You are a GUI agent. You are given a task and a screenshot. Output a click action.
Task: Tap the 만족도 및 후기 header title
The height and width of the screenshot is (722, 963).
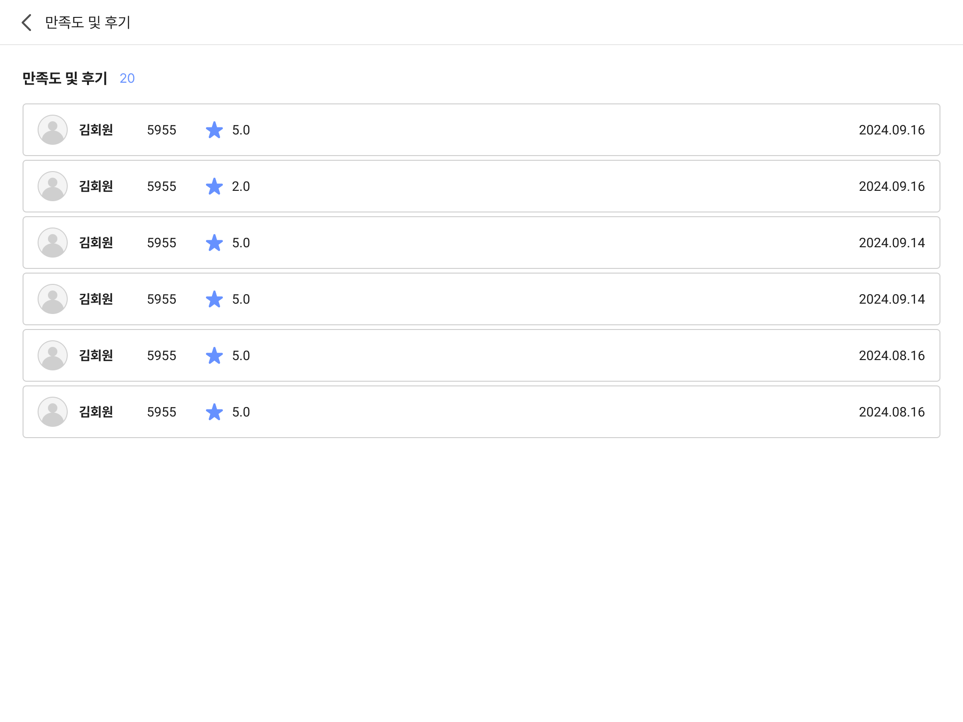coord(87,22)
